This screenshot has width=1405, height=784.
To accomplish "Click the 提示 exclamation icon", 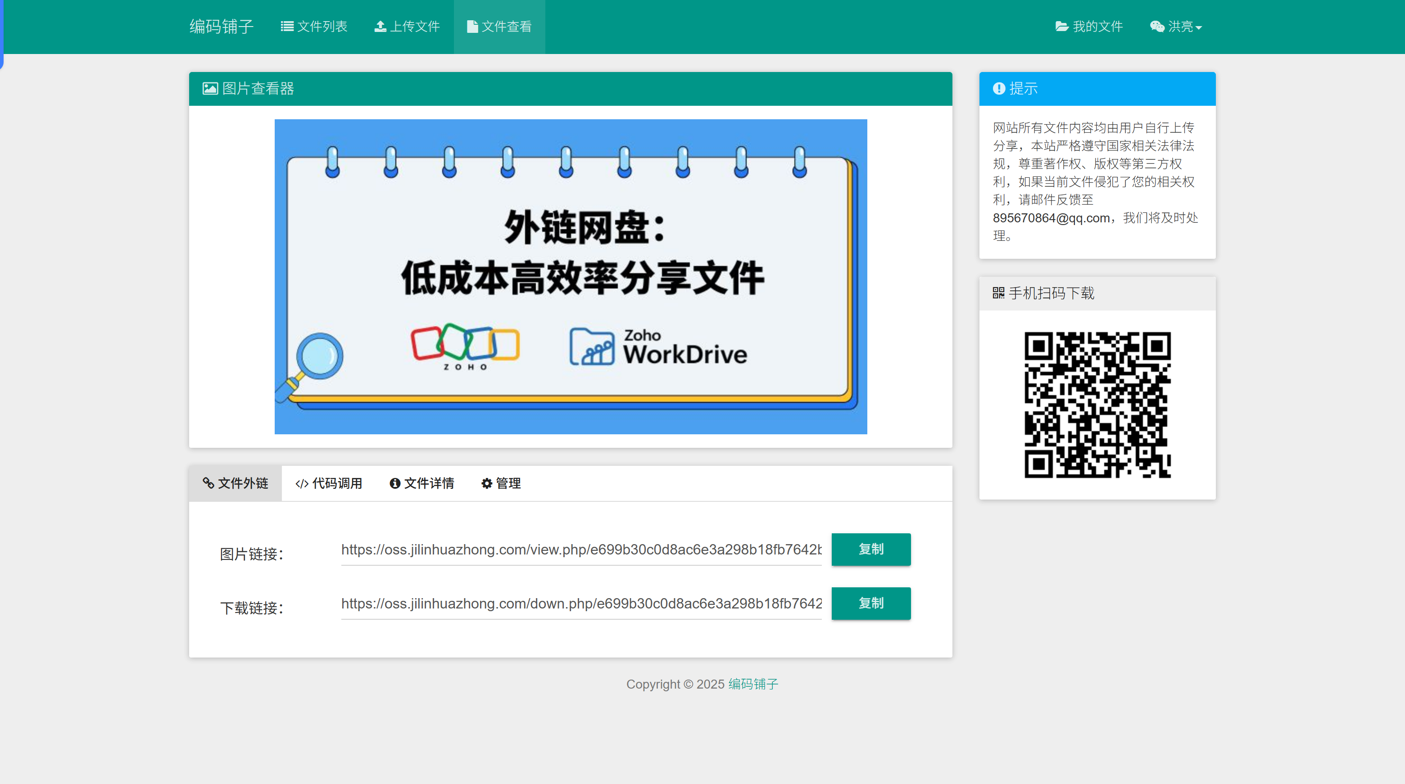I will pyautogui.click(x=999, y=88).
